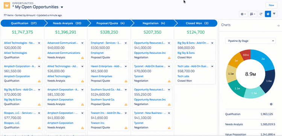
Task: Open actions menu on Haven Enterprises $61,500 card
Action: point(126,66)
